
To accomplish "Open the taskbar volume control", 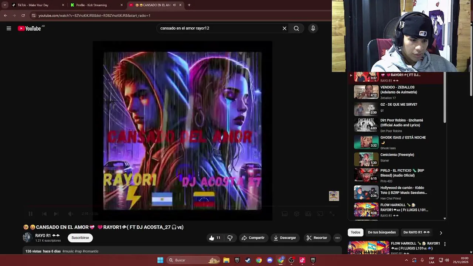I will tap(447, 260).
